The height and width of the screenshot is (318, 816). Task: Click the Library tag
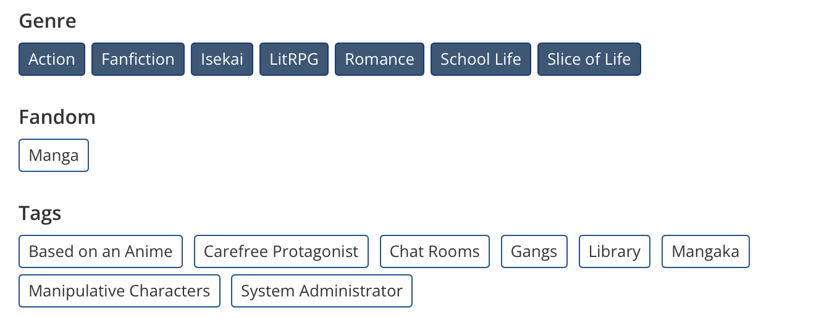tap(614, 251)
